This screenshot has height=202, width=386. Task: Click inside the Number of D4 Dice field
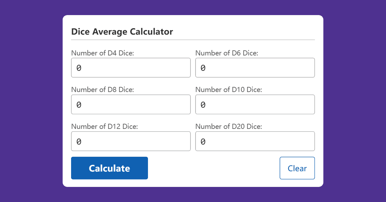(131, 68)
